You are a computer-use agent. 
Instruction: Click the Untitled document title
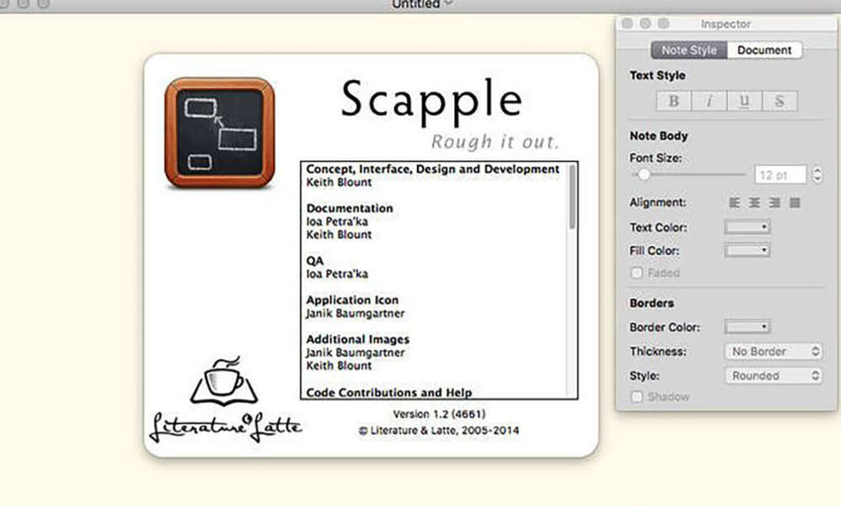(415, 4)
